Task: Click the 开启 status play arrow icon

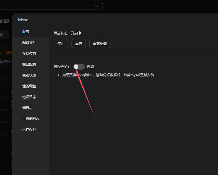Action: [x=80, y=33]
